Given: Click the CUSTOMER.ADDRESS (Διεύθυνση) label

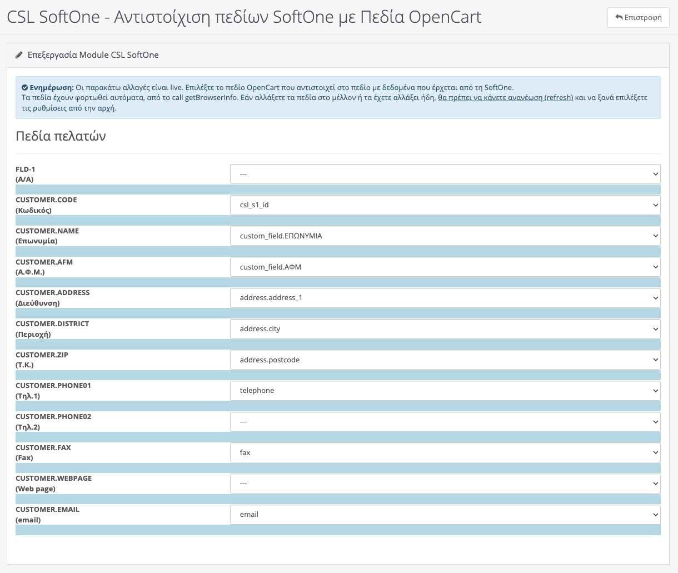Looking at the screenshot, I should [x=53, y=298].
